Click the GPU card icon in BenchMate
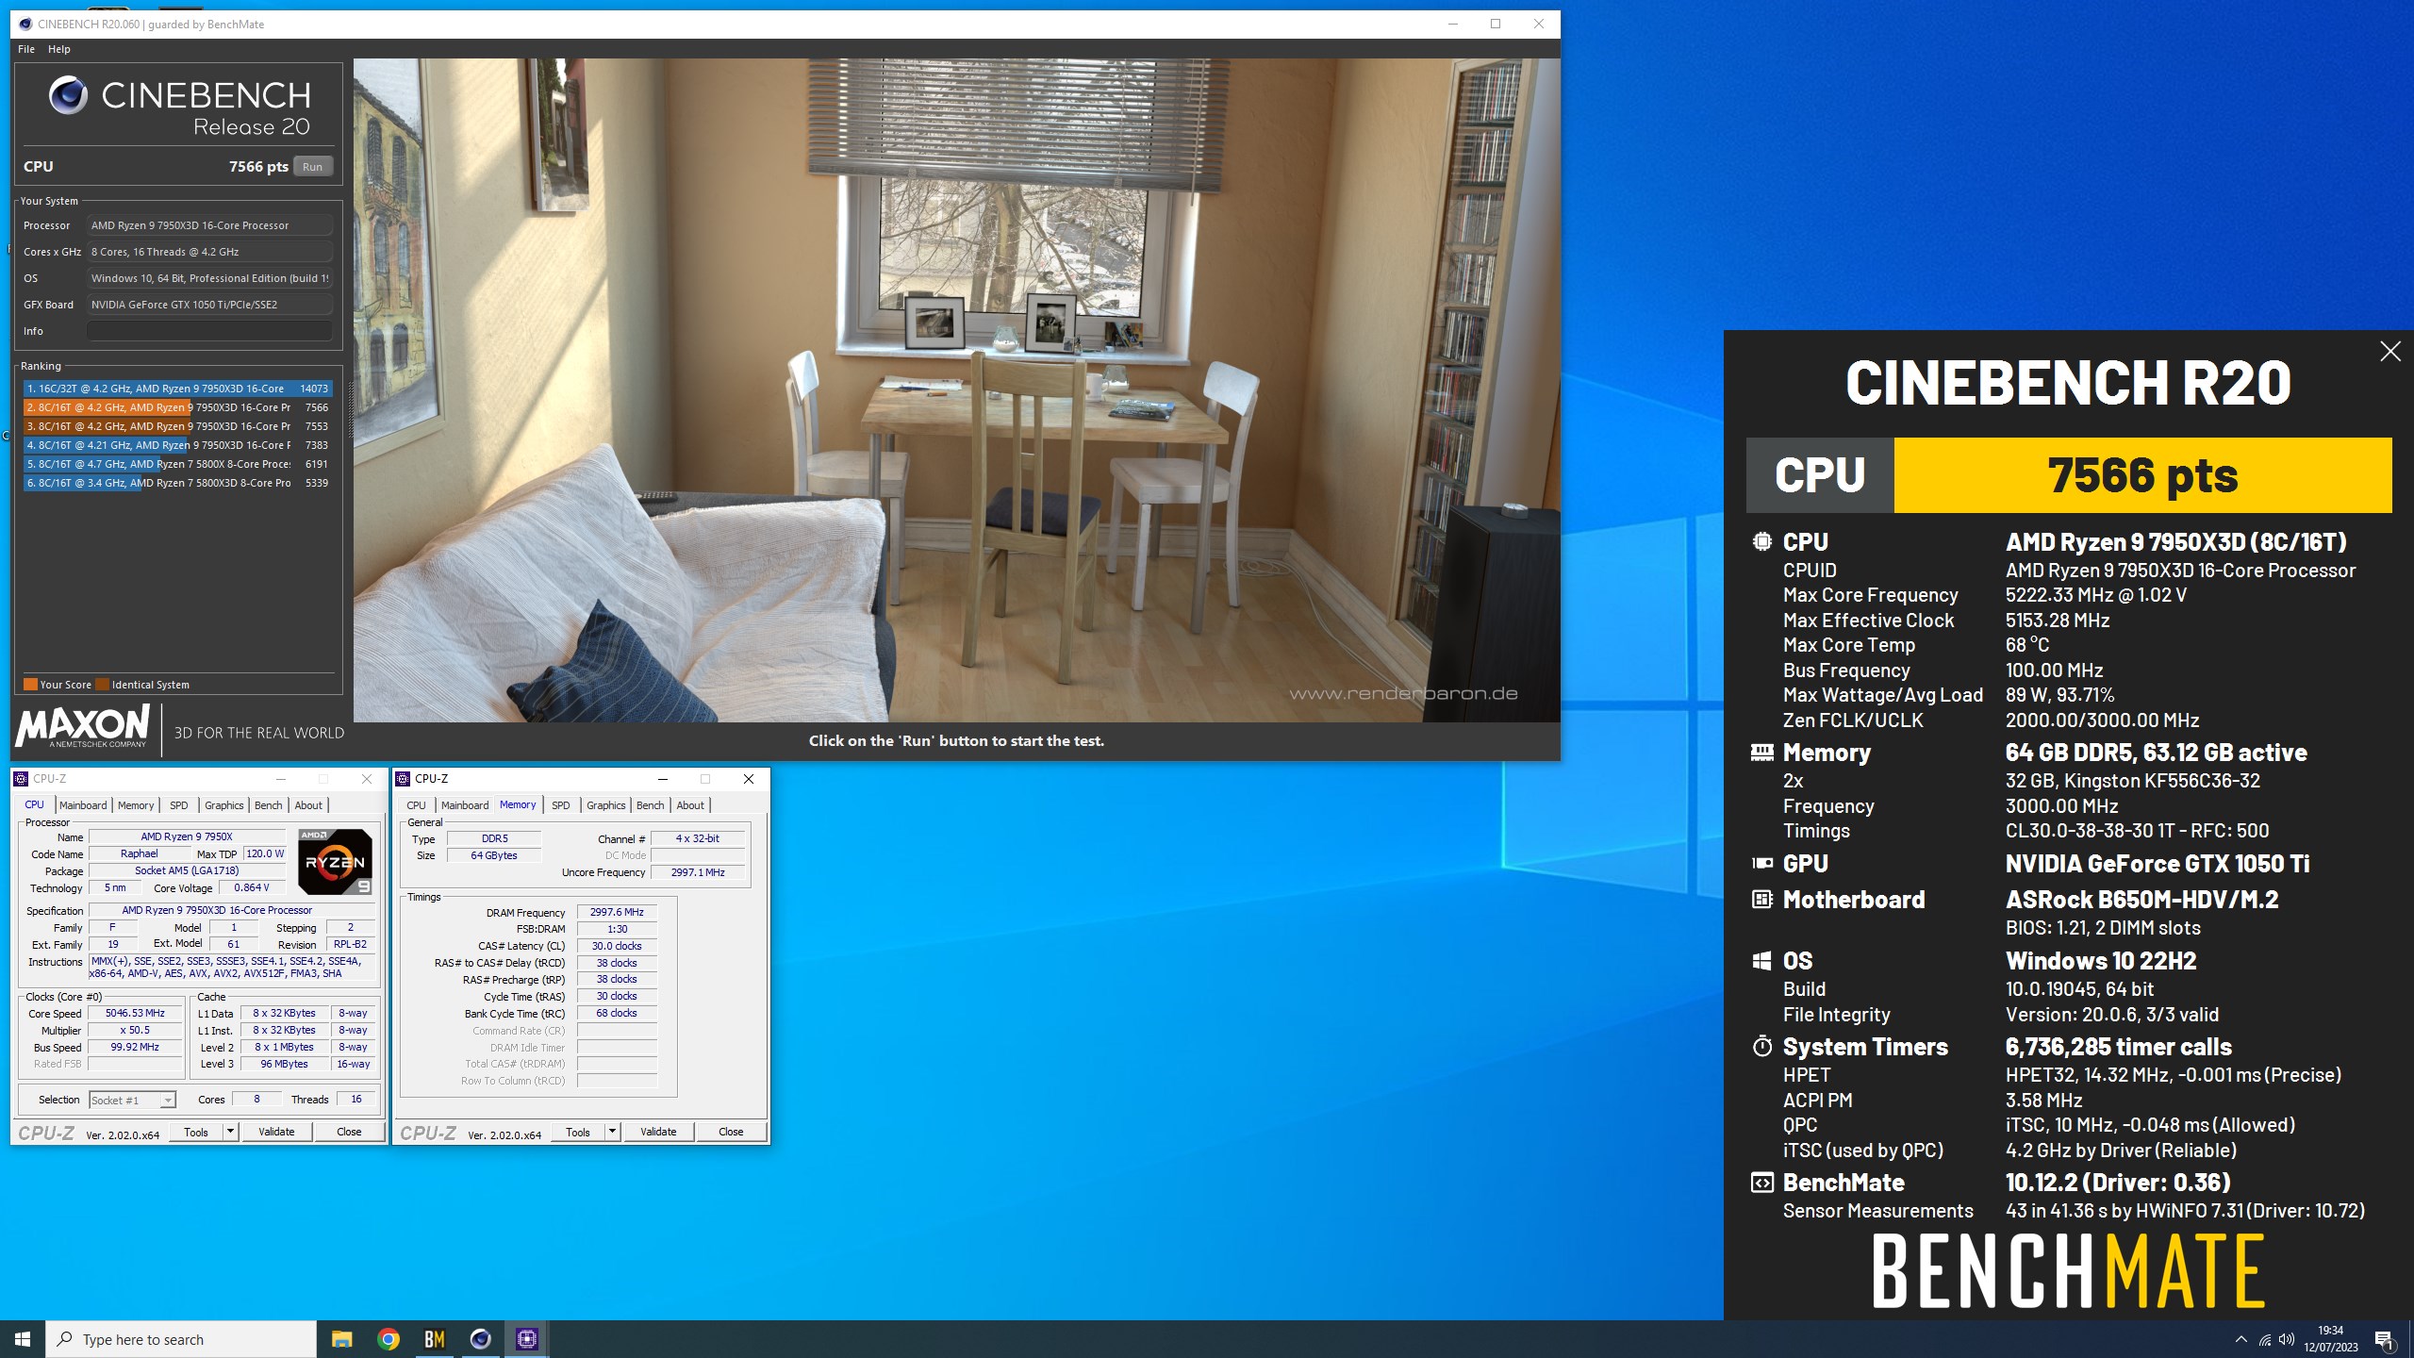Screen dimensions: 2414x1358 [x=1761, y=863]
